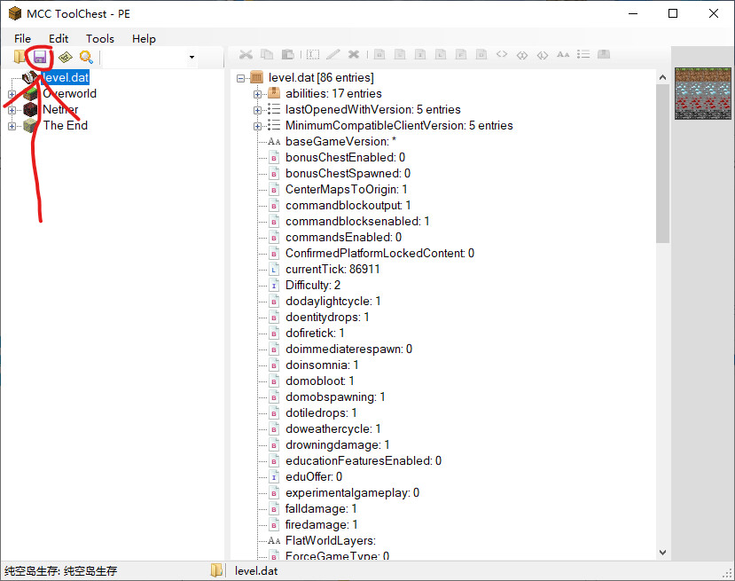This screenshot has width=735, height=581.
Task: Expand the Overworld tree node
Action: pyautogui.click(x=12, y=94)
